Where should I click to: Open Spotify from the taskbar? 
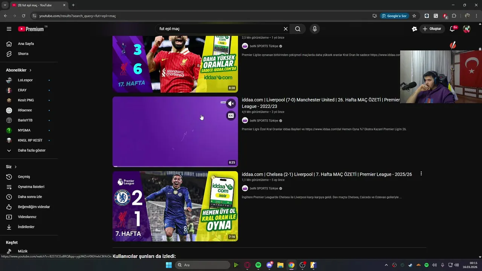point(258,265)
